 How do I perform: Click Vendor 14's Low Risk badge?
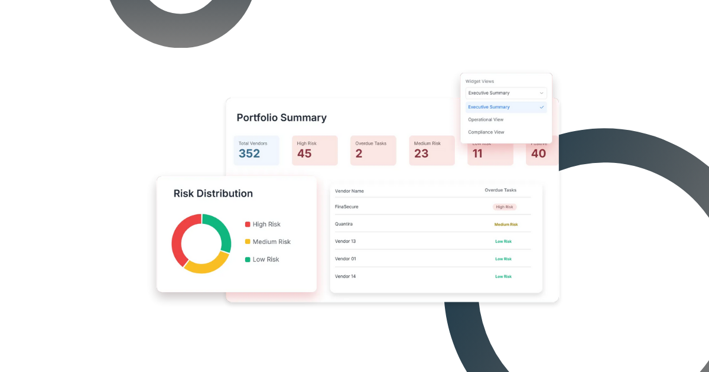click(x=503, y=276)
